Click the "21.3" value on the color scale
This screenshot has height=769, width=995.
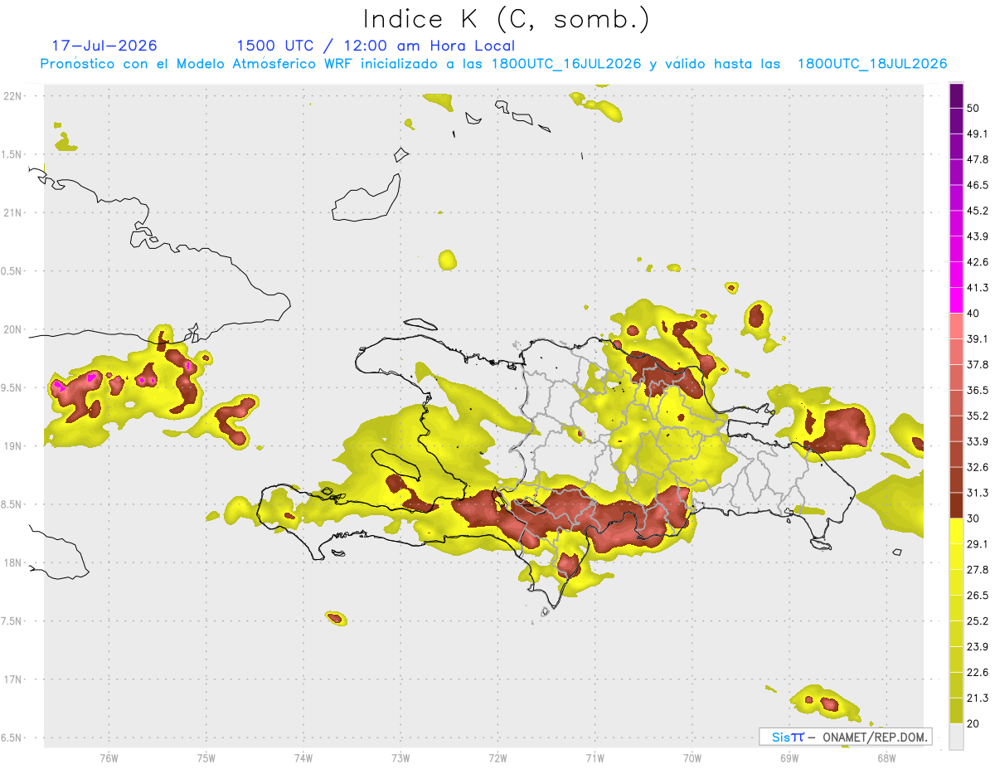pyautogui.click(x=978, y=698)
